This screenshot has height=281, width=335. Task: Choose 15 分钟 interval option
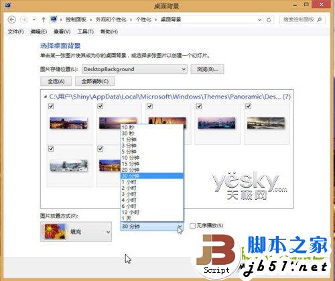coord(152,164)
